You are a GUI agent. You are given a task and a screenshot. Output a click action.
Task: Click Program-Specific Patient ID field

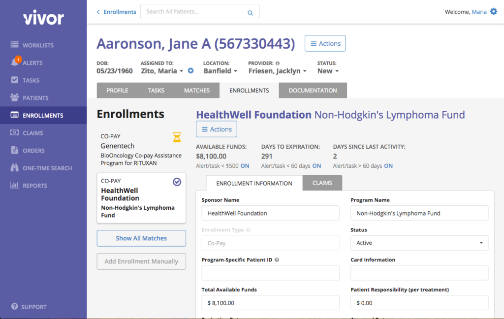pos(270,273)
